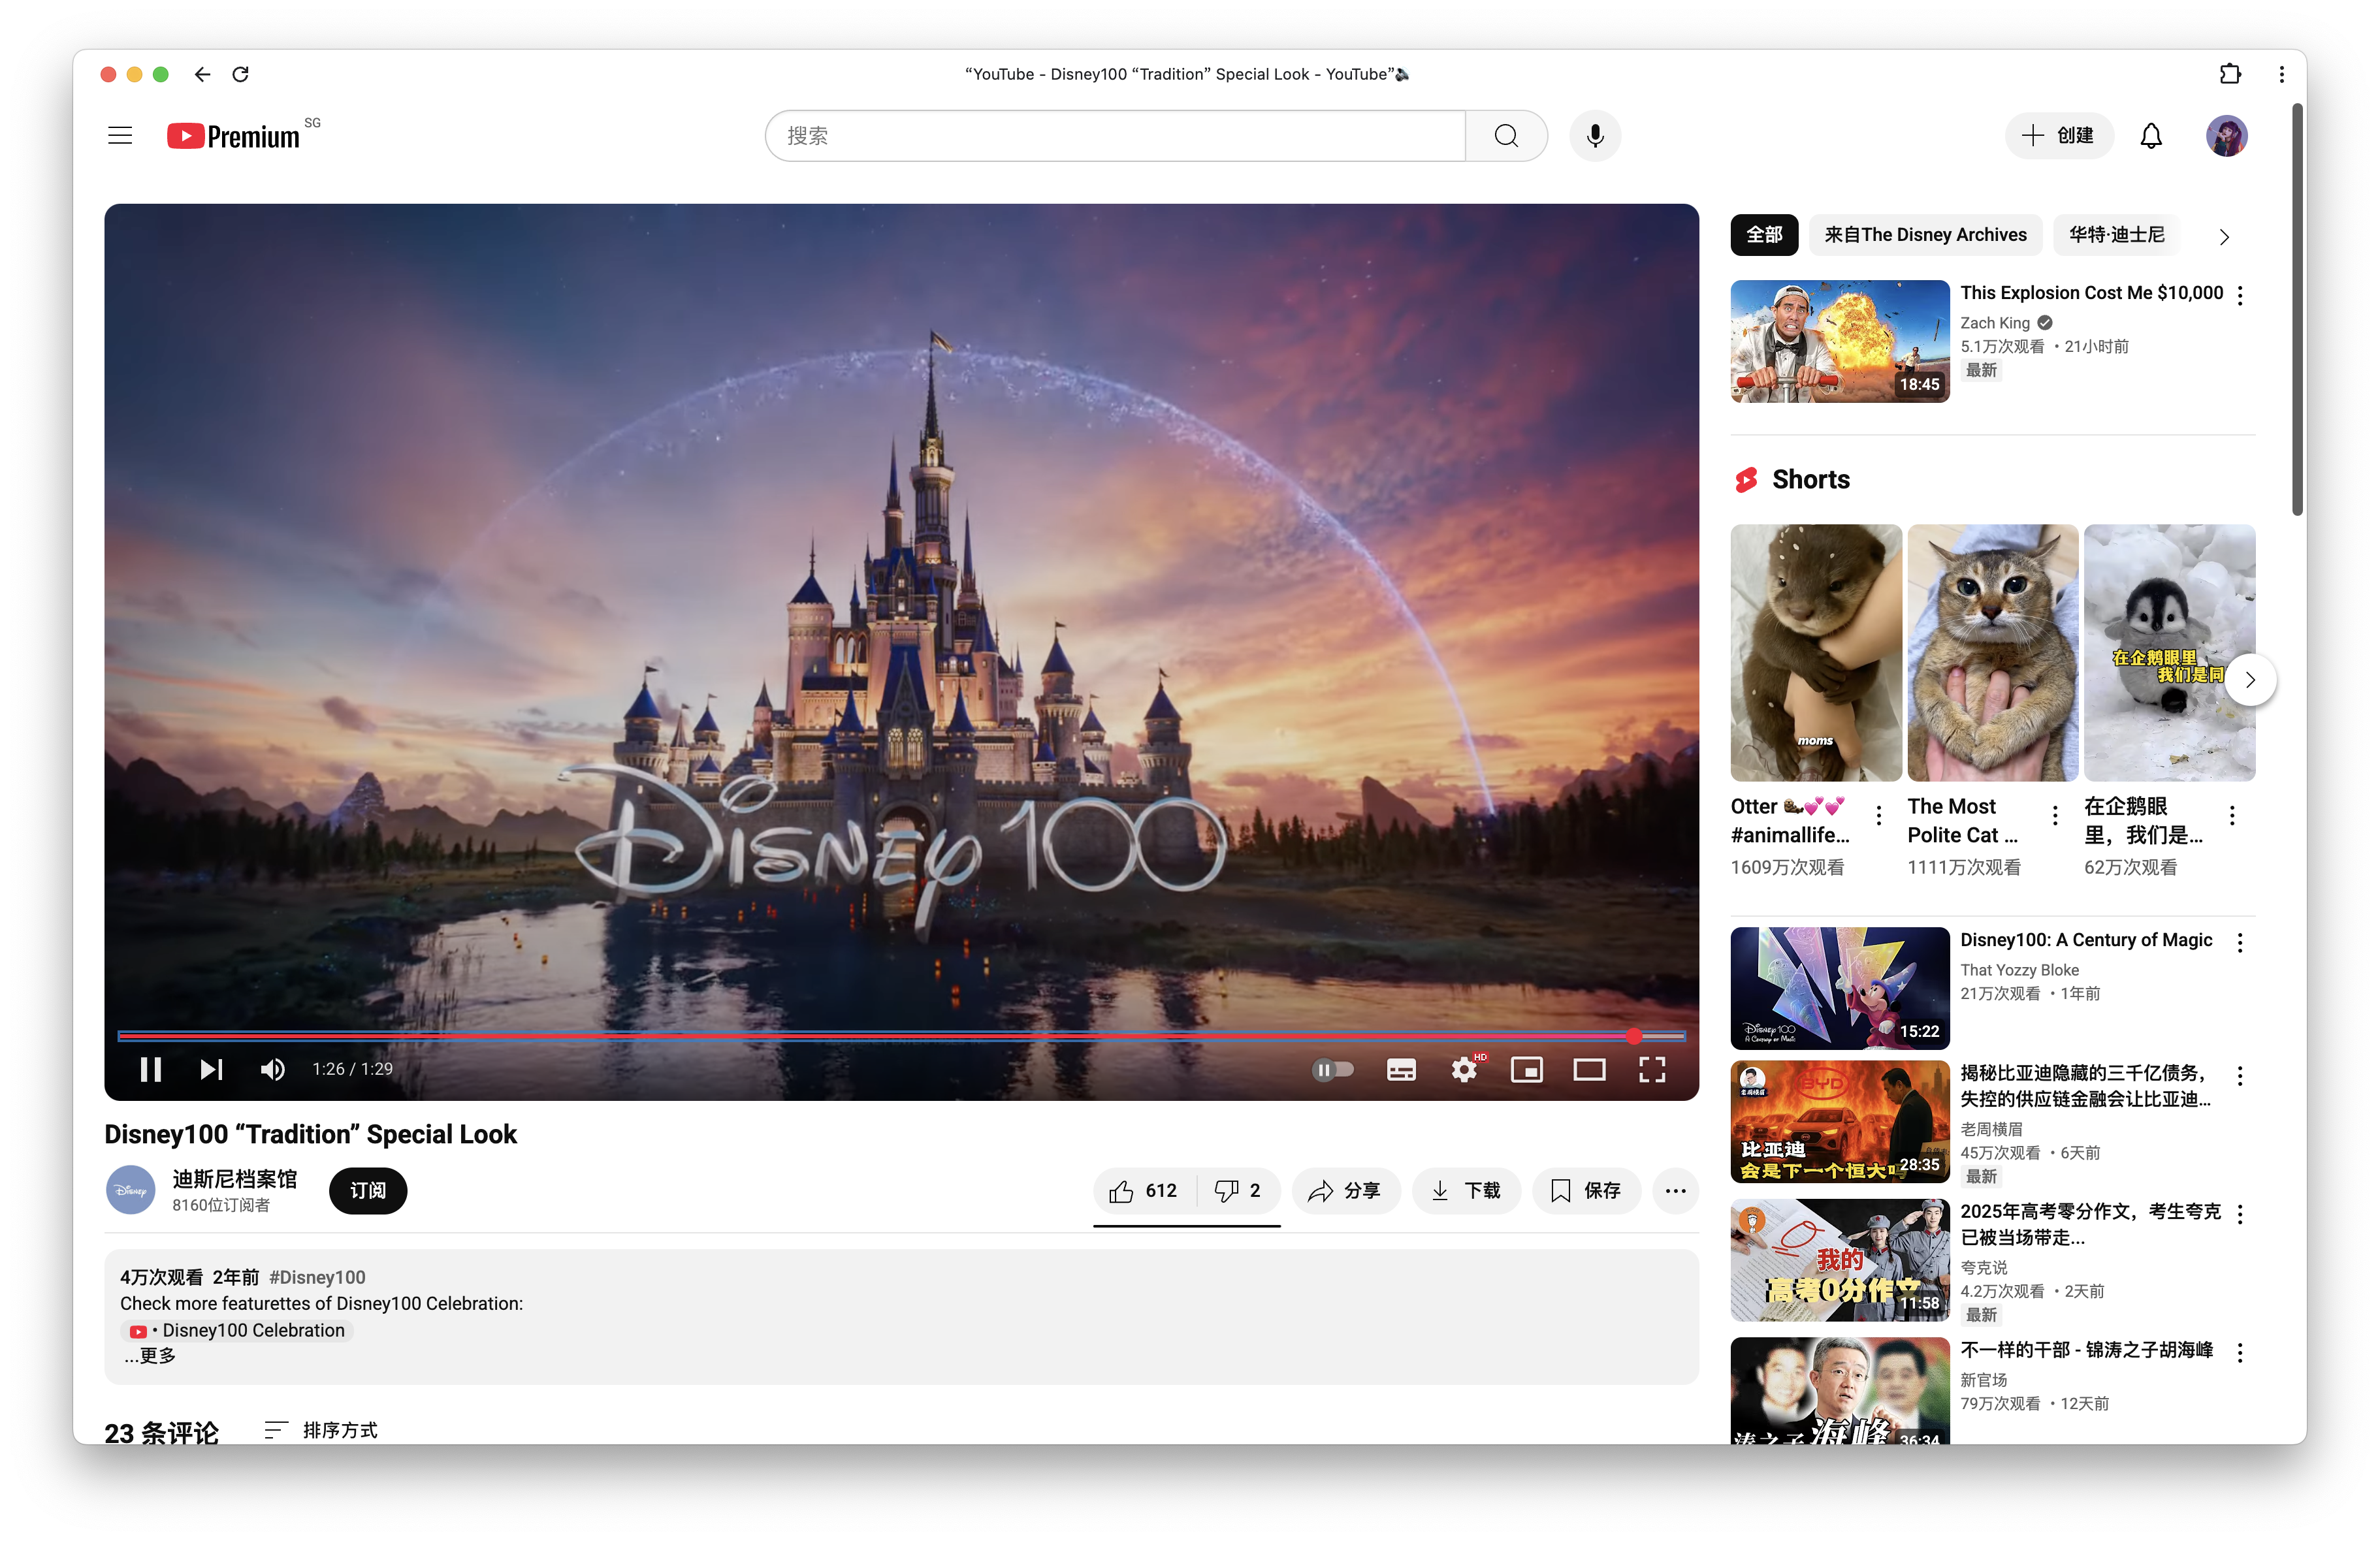Viewport: 2380px width, 1541px height.
Task: Open options for Zach King video
Action: [2240, 295]
